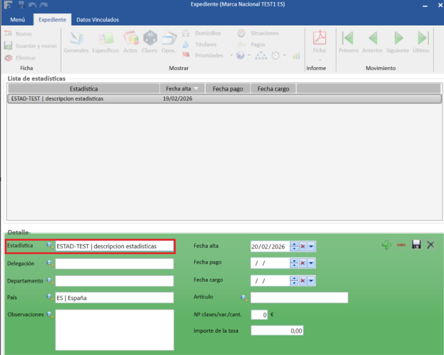Open the Menú tab
Viewport: 444px width, 355px height.
(18, 19)
